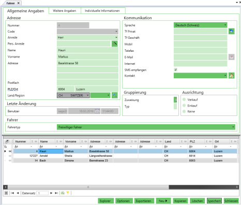Click the grid layout icon left of record navigator

pos(6,193)
